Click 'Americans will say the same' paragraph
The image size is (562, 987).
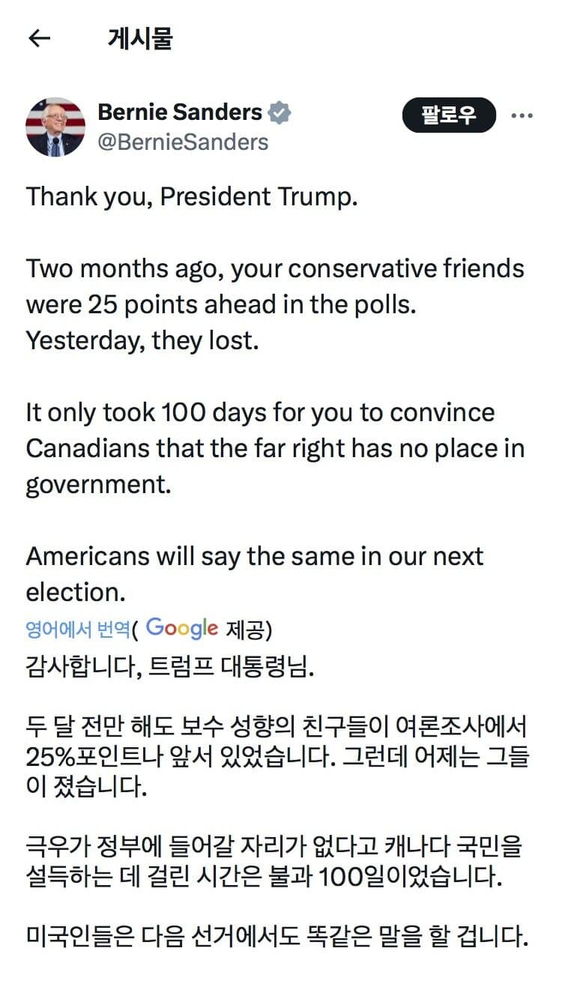click(x=255, y=574)
